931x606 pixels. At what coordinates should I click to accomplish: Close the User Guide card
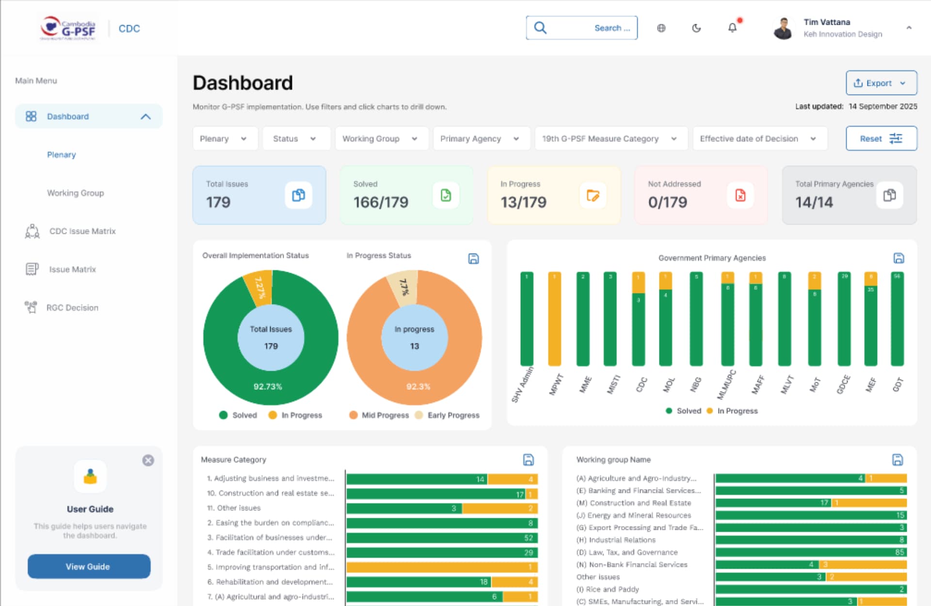[x=148, y=460]
